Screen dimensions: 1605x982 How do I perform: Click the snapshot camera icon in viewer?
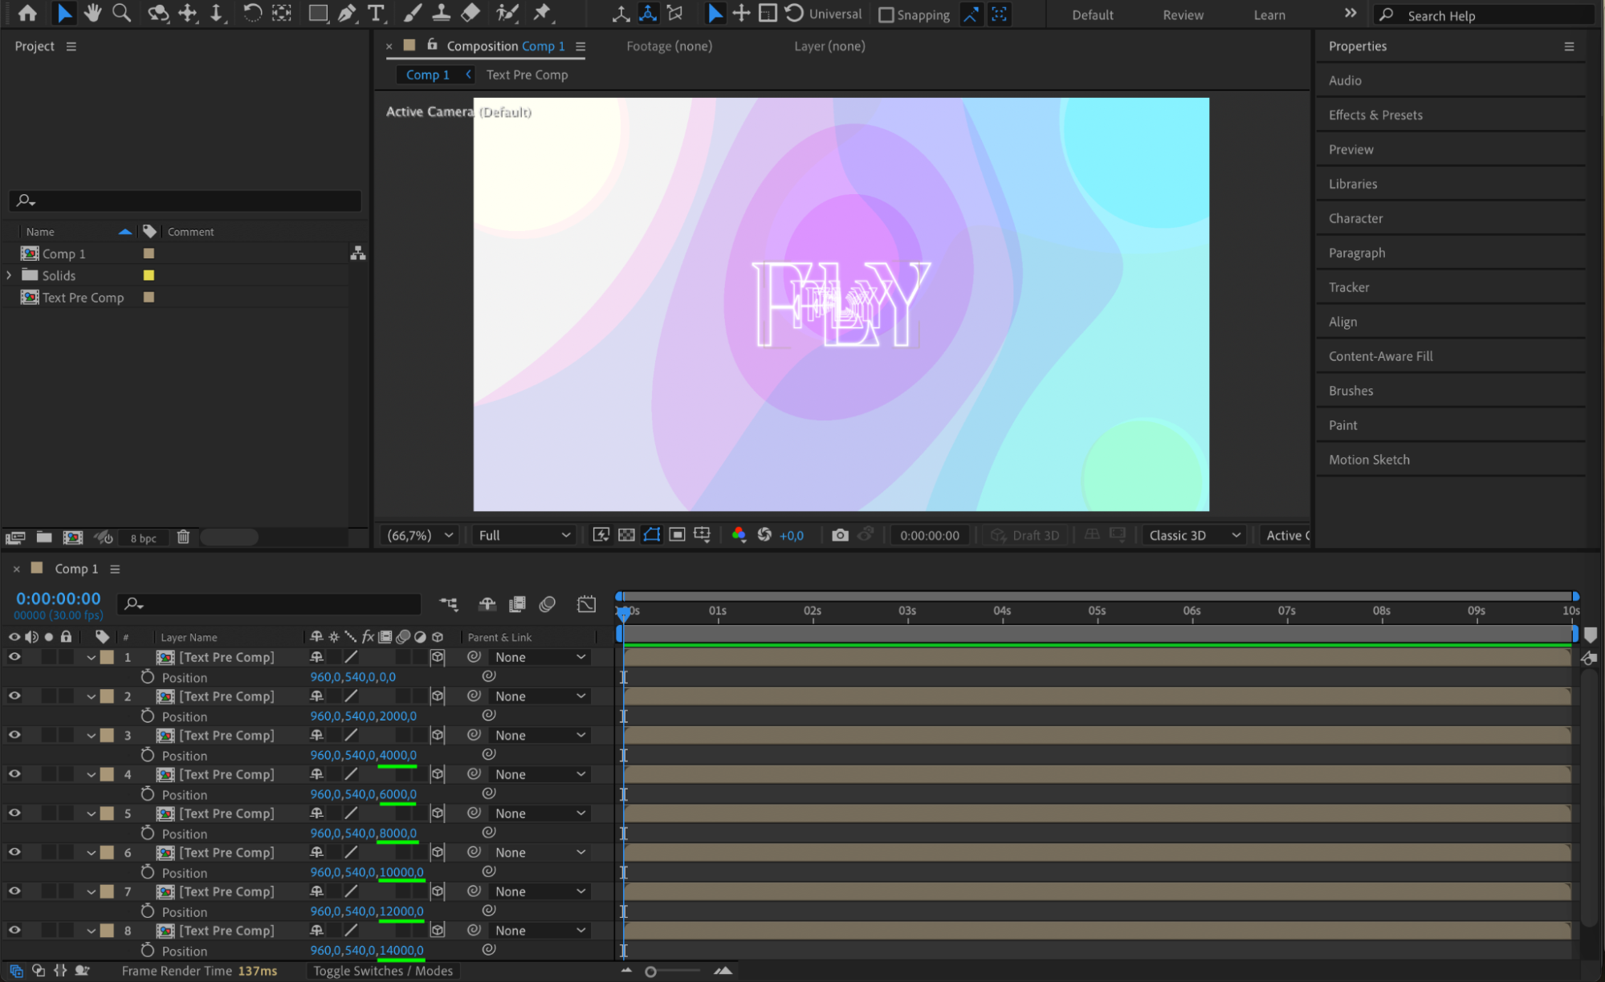click(x=840, y=535)
